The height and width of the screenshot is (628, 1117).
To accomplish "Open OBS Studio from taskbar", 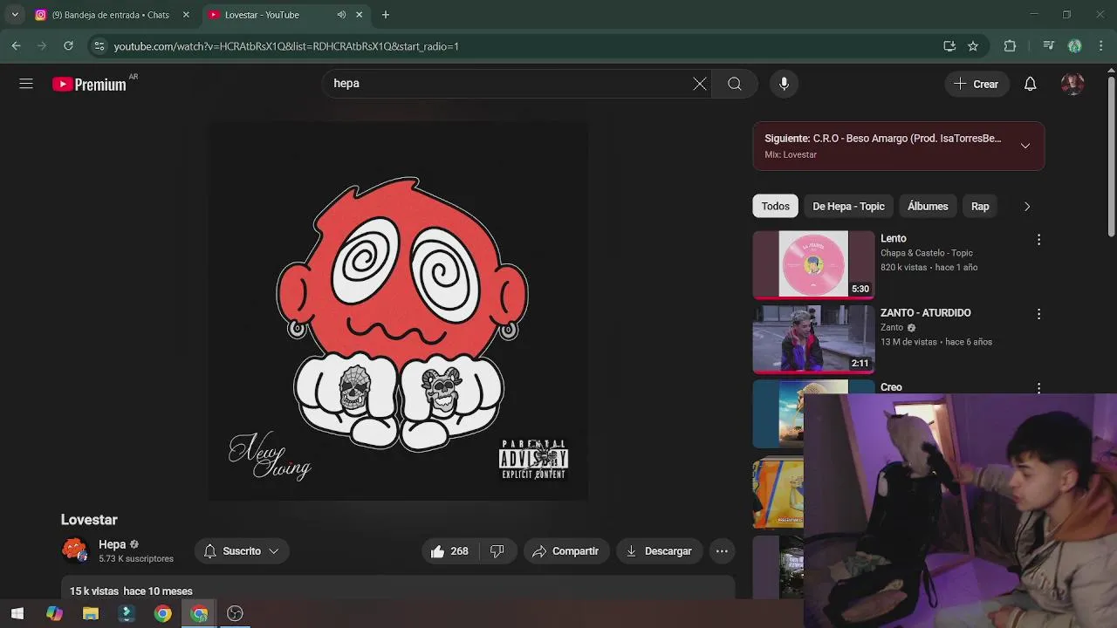I will 235,613.
